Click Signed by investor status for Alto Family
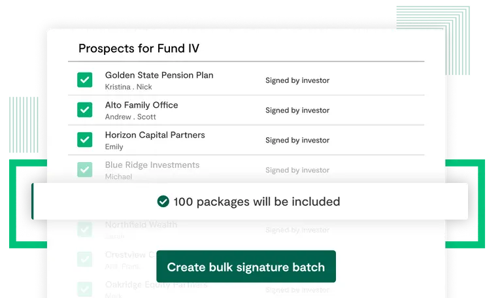The height and width of the screenshot is (298, 502). tap(297, 110)
